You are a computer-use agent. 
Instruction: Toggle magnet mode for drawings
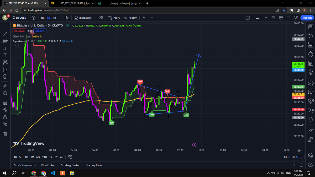pos(5,103)
